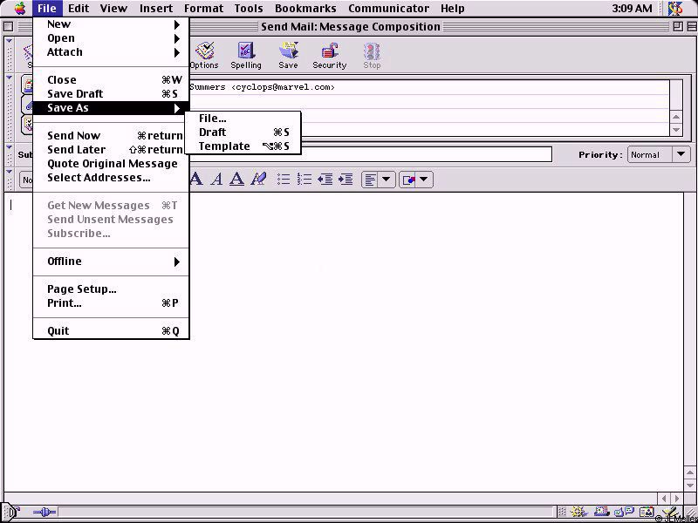Image resolution: width=698 pixels, height=523 pixels.
Task: Decrease the paragraph indent
Action: tap(325, 180)
